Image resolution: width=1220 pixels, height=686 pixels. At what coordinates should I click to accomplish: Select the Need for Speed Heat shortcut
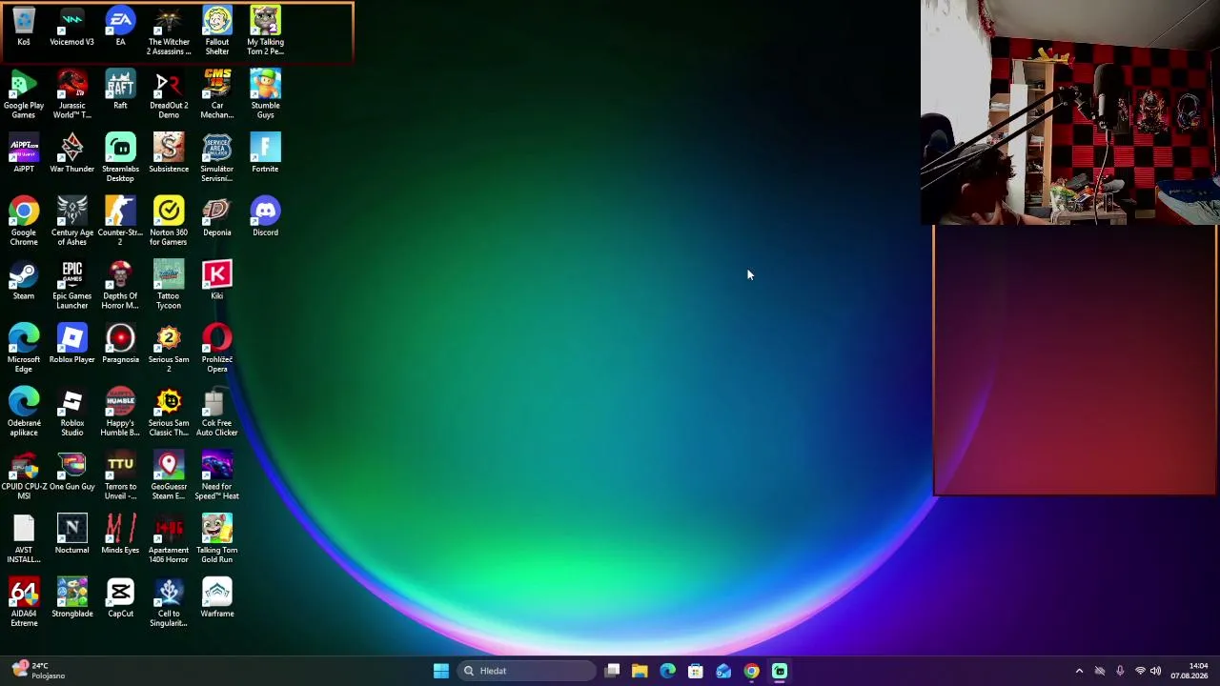217,476
